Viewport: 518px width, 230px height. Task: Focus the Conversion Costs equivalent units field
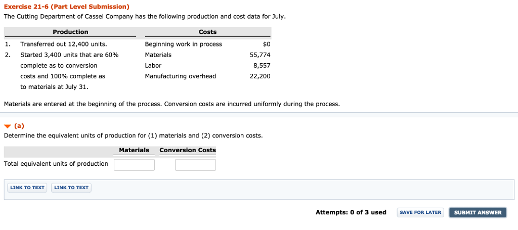(x=195, y=165)
